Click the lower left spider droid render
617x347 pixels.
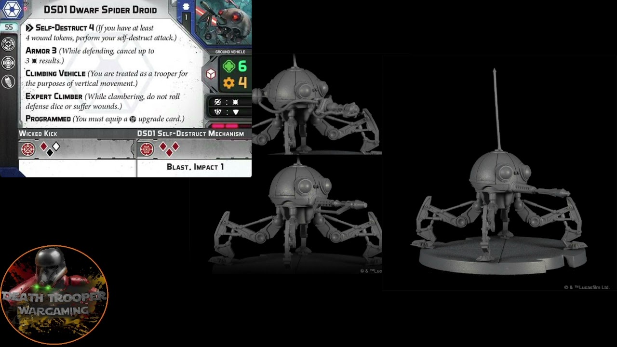pyautogui.click(x=296, y=215)
